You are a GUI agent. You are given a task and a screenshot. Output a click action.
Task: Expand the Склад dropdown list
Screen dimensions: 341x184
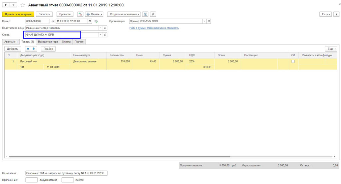101,35
